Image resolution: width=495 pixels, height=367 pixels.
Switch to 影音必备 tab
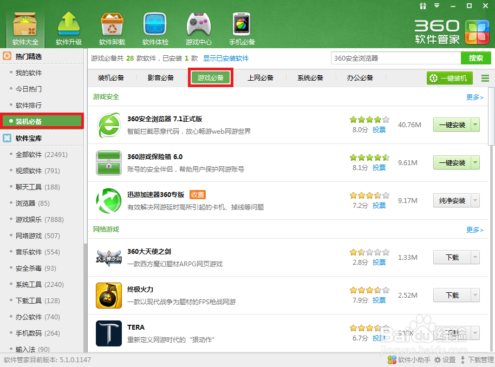tap(161, 77)
